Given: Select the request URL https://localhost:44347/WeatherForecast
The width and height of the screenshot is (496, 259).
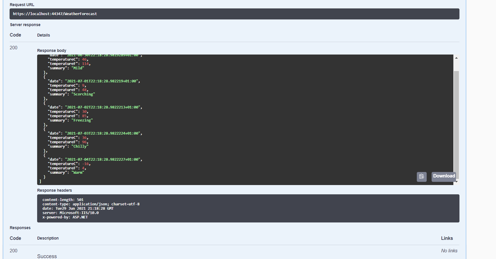Looking at the screenshot, I should pos(55,14).
